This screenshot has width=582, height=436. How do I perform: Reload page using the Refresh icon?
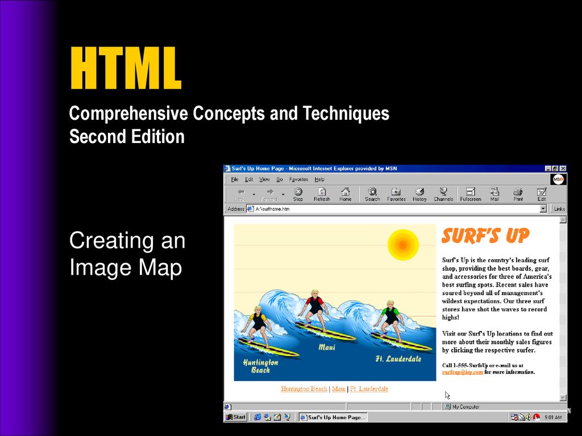pos(322,194)
